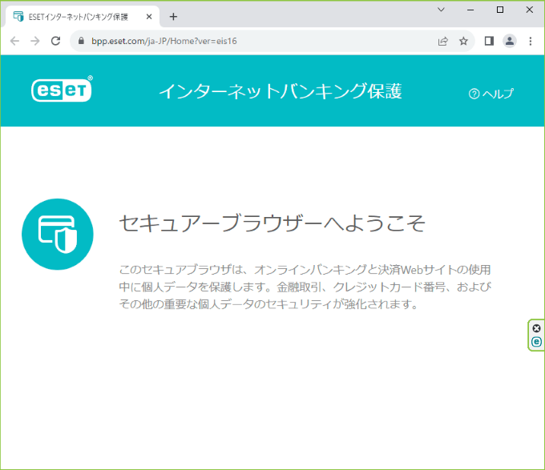Screen dimensions: 545x470
Task: Expand the tab search chevron
Action: [441, 10]
